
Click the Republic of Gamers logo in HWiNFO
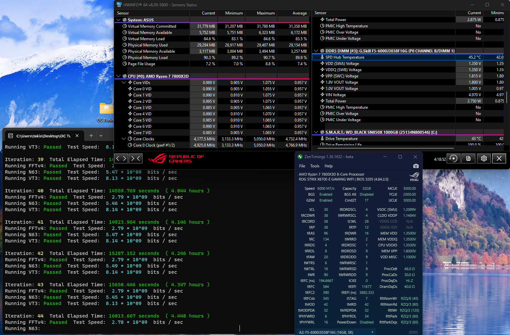[x=176, y=159]
